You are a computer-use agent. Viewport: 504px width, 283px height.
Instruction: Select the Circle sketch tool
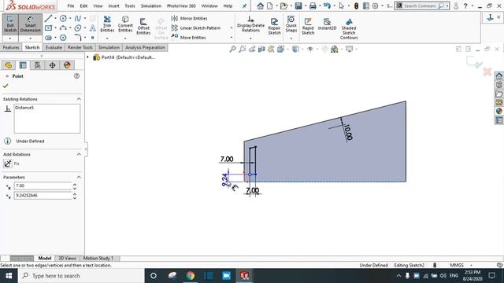coord(63,19)
